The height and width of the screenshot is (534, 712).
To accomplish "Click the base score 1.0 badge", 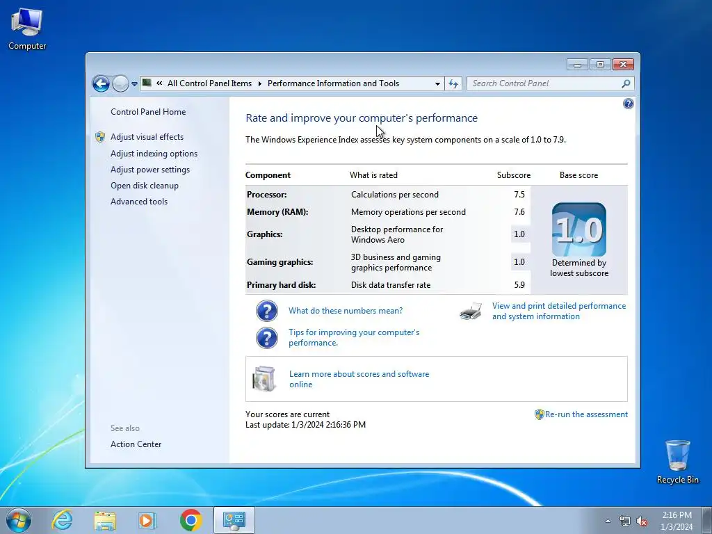I will (x=579, y=229).
